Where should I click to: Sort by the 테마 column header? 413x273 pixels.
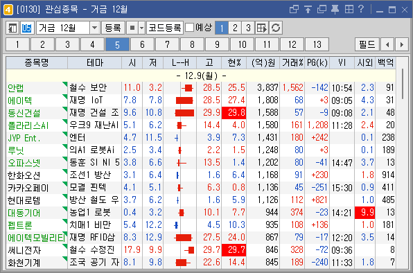click(94, 62)
